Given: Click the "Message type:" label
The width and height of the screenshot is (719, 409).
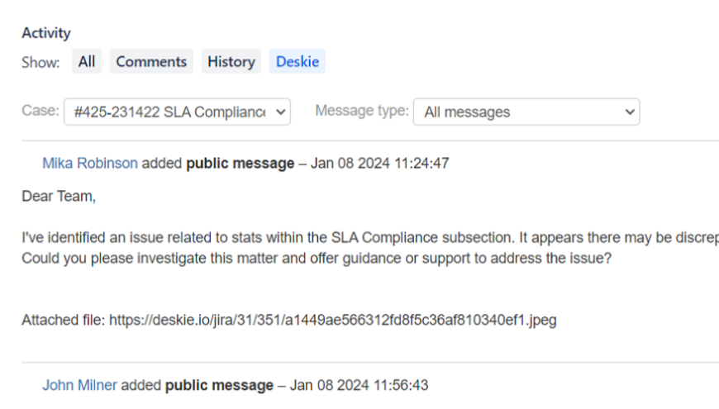Looking at the screenshot, I should tap(362, 111).
